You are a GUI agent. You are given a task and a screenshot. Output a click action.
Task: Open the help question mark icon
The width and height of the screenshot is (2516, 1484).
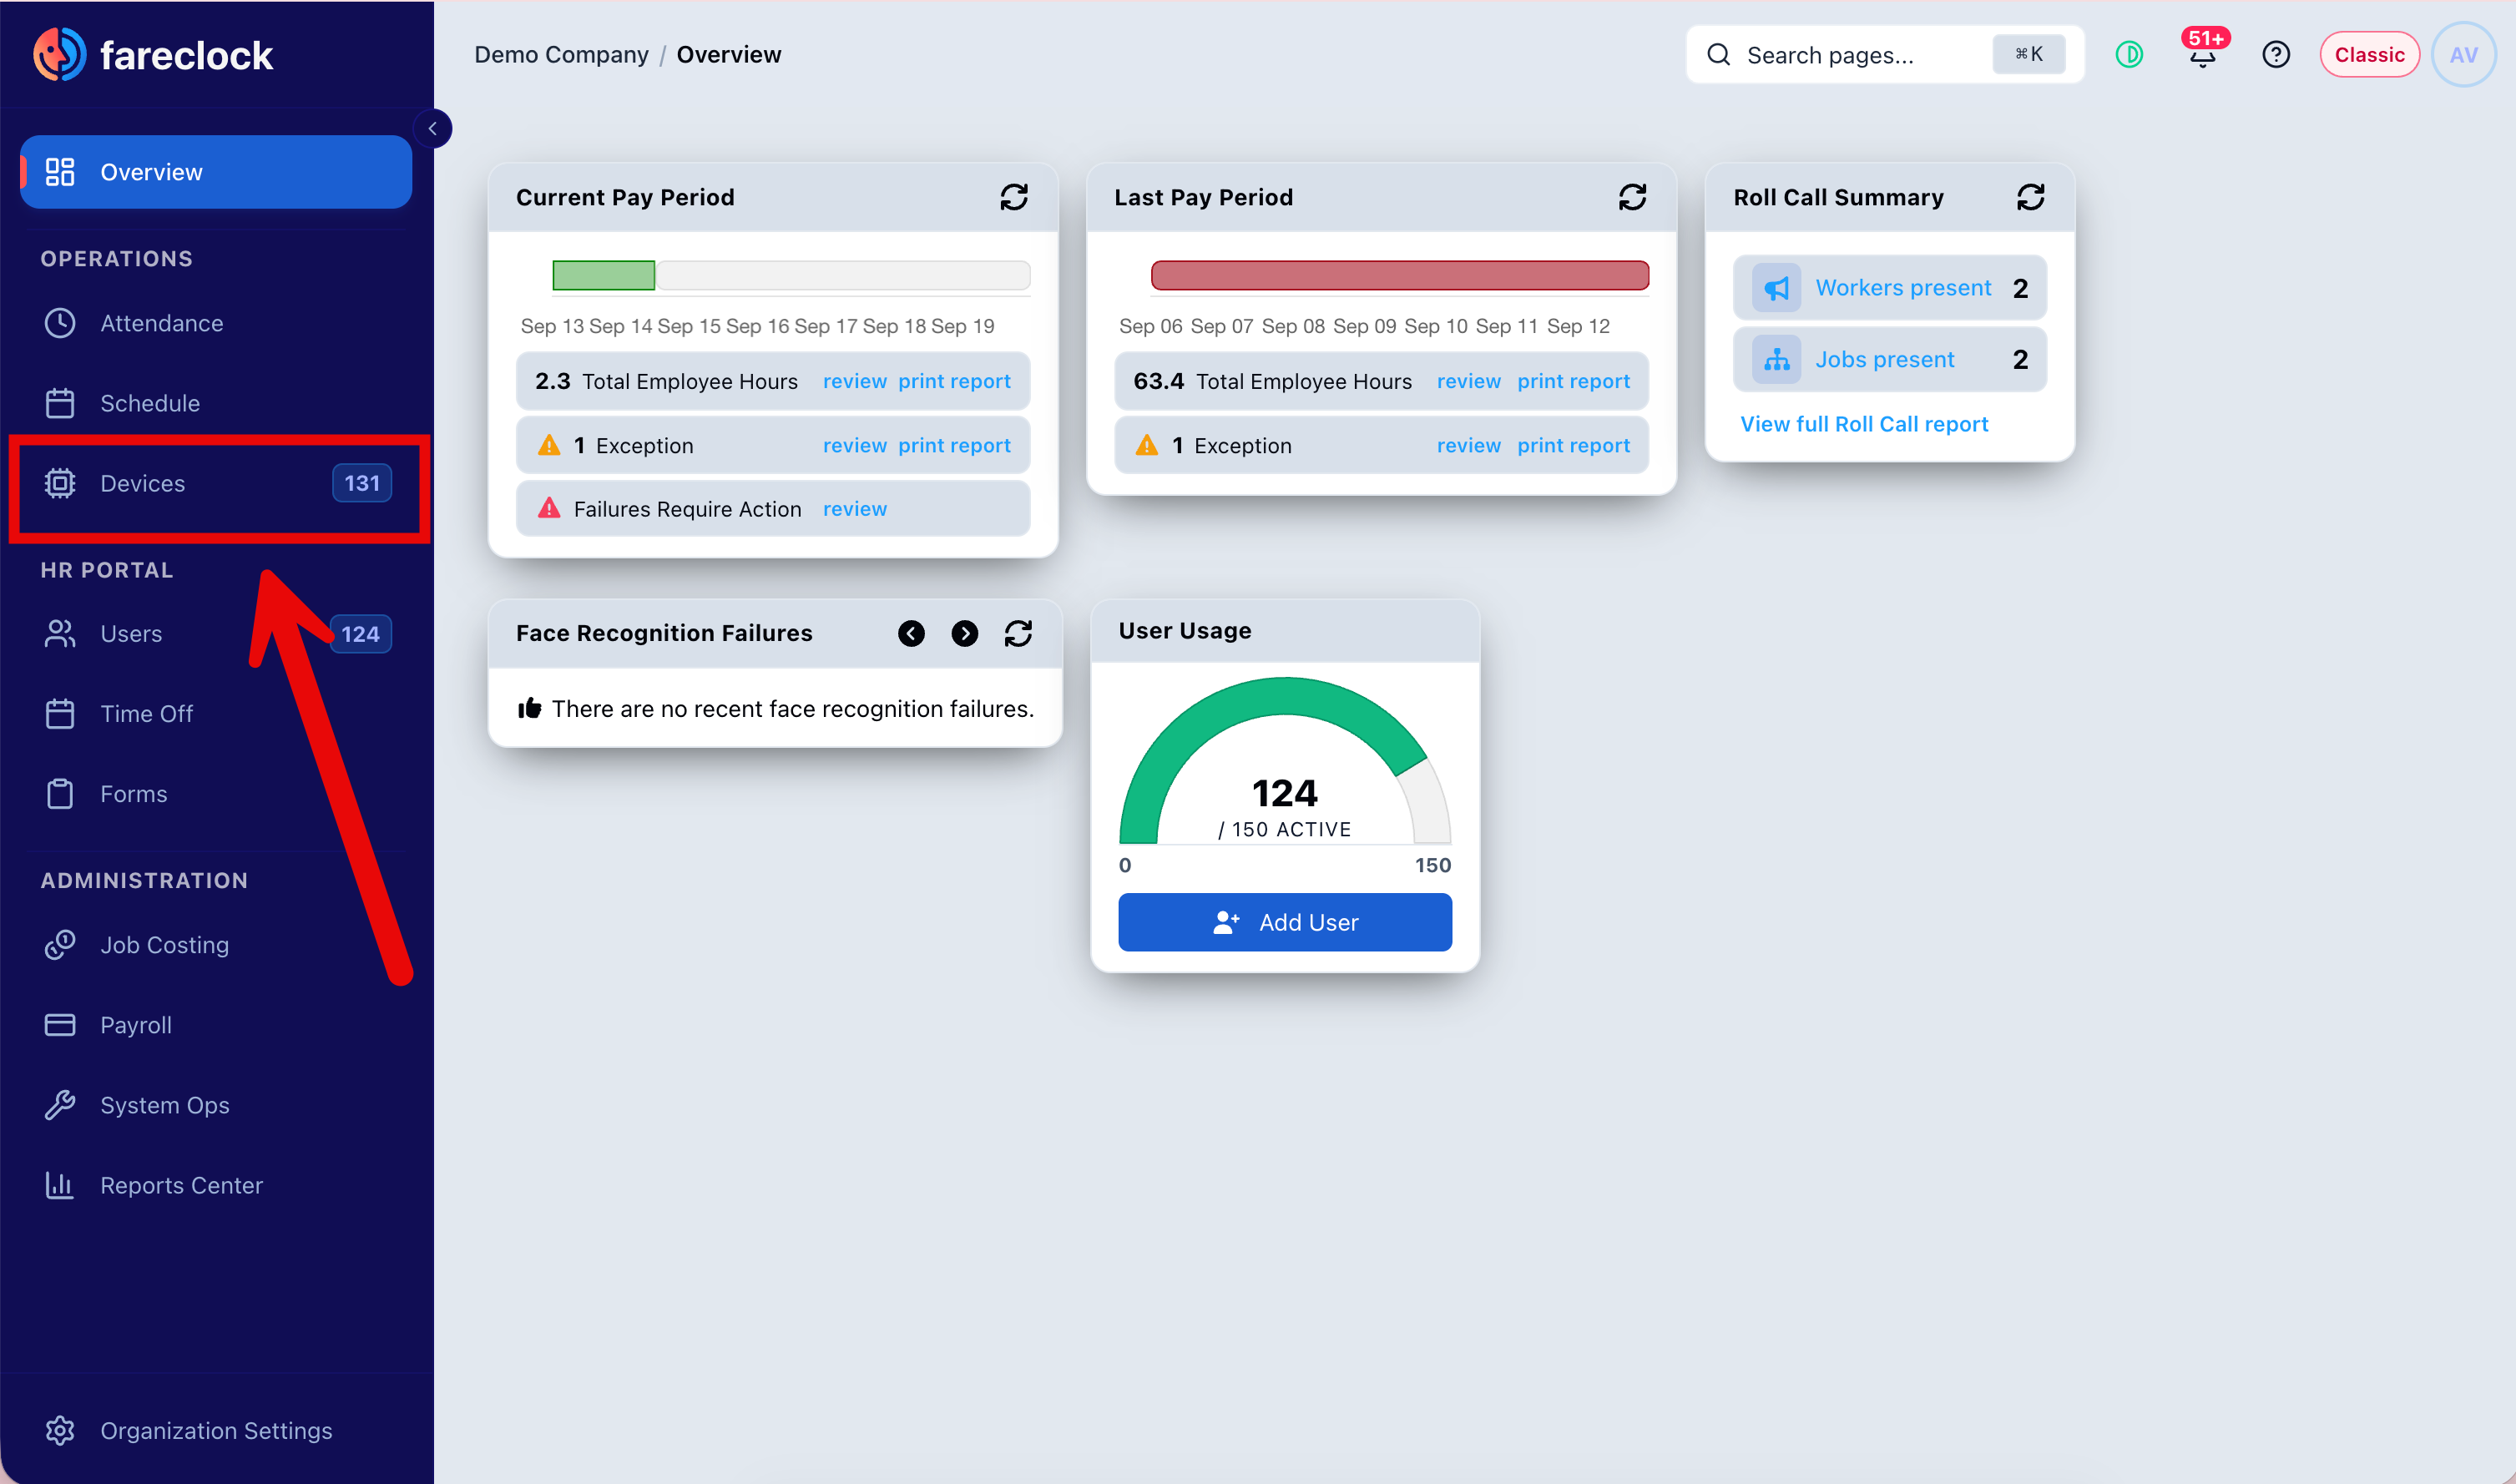click(2275, 54)
